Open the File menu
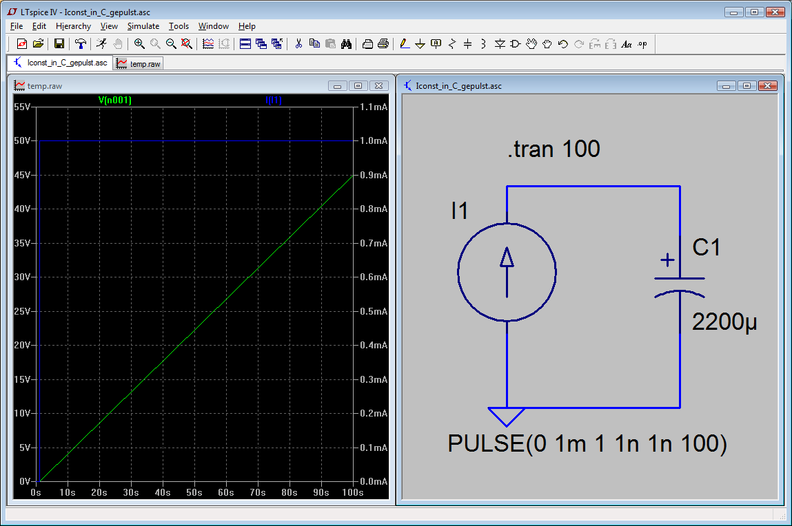The image size is (792, 526). [16, 26]
